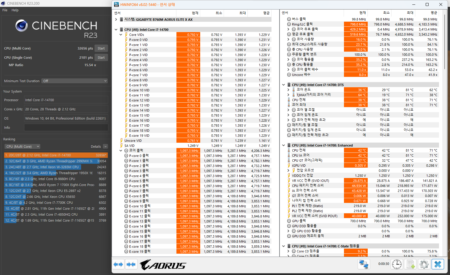This screenshot has width=450, height=275.
Task: Expand the Core C0 점유율 row
Action: pos(288,251)
